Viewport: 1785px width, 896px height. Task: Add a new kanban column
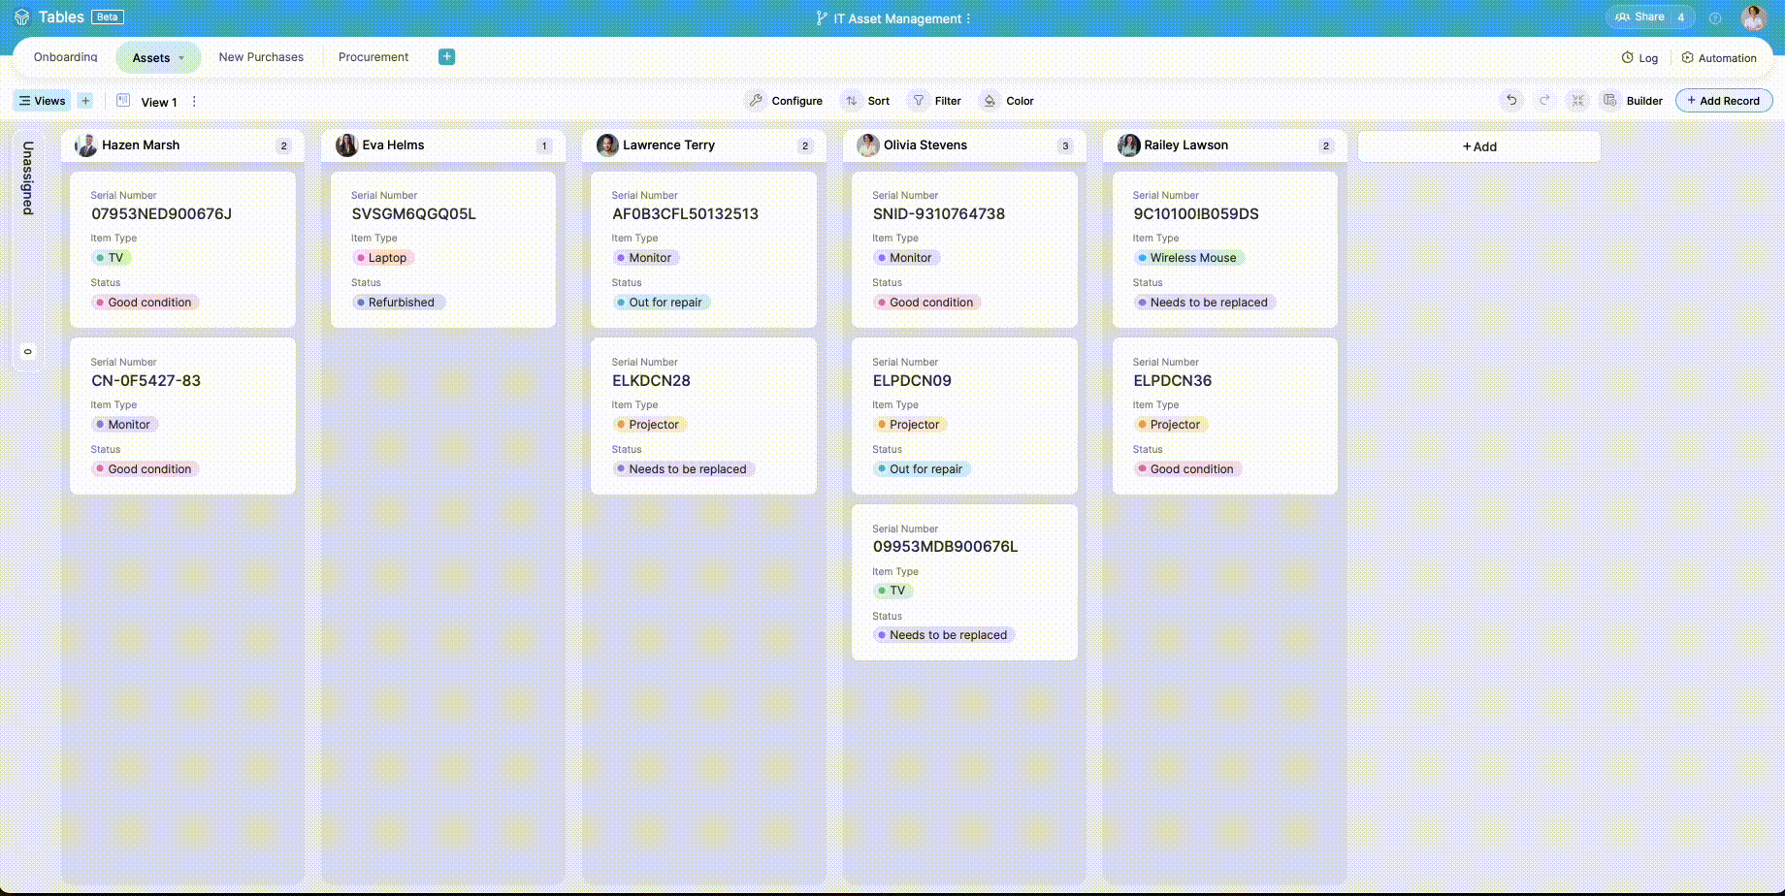1479,146
